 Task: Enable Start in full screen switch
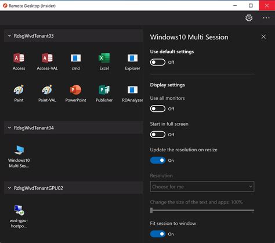click(x=158, y=135)
